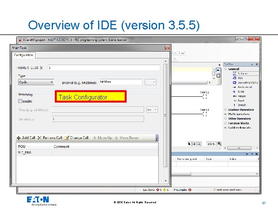Pick the Box element in ToolBox
278x209 pixels.
click(x=240, y=78)
